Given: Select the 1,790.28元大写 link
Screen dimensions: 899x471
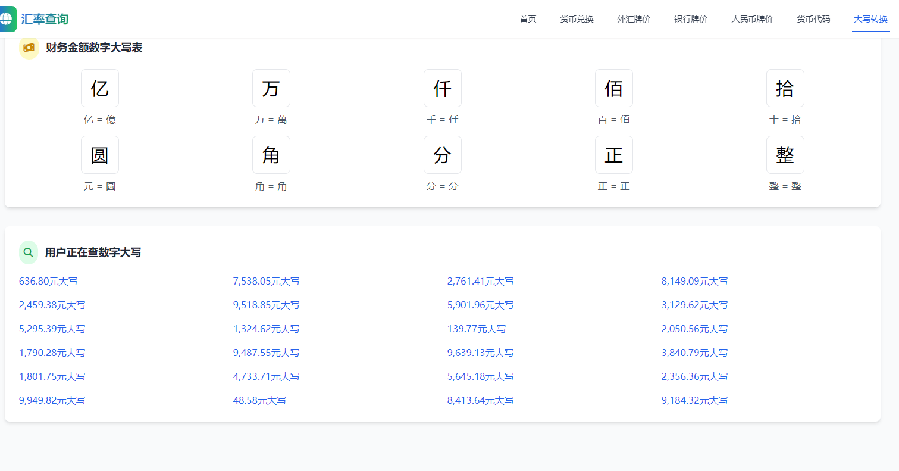Looking at the screenshot, I should pos(52,353).
